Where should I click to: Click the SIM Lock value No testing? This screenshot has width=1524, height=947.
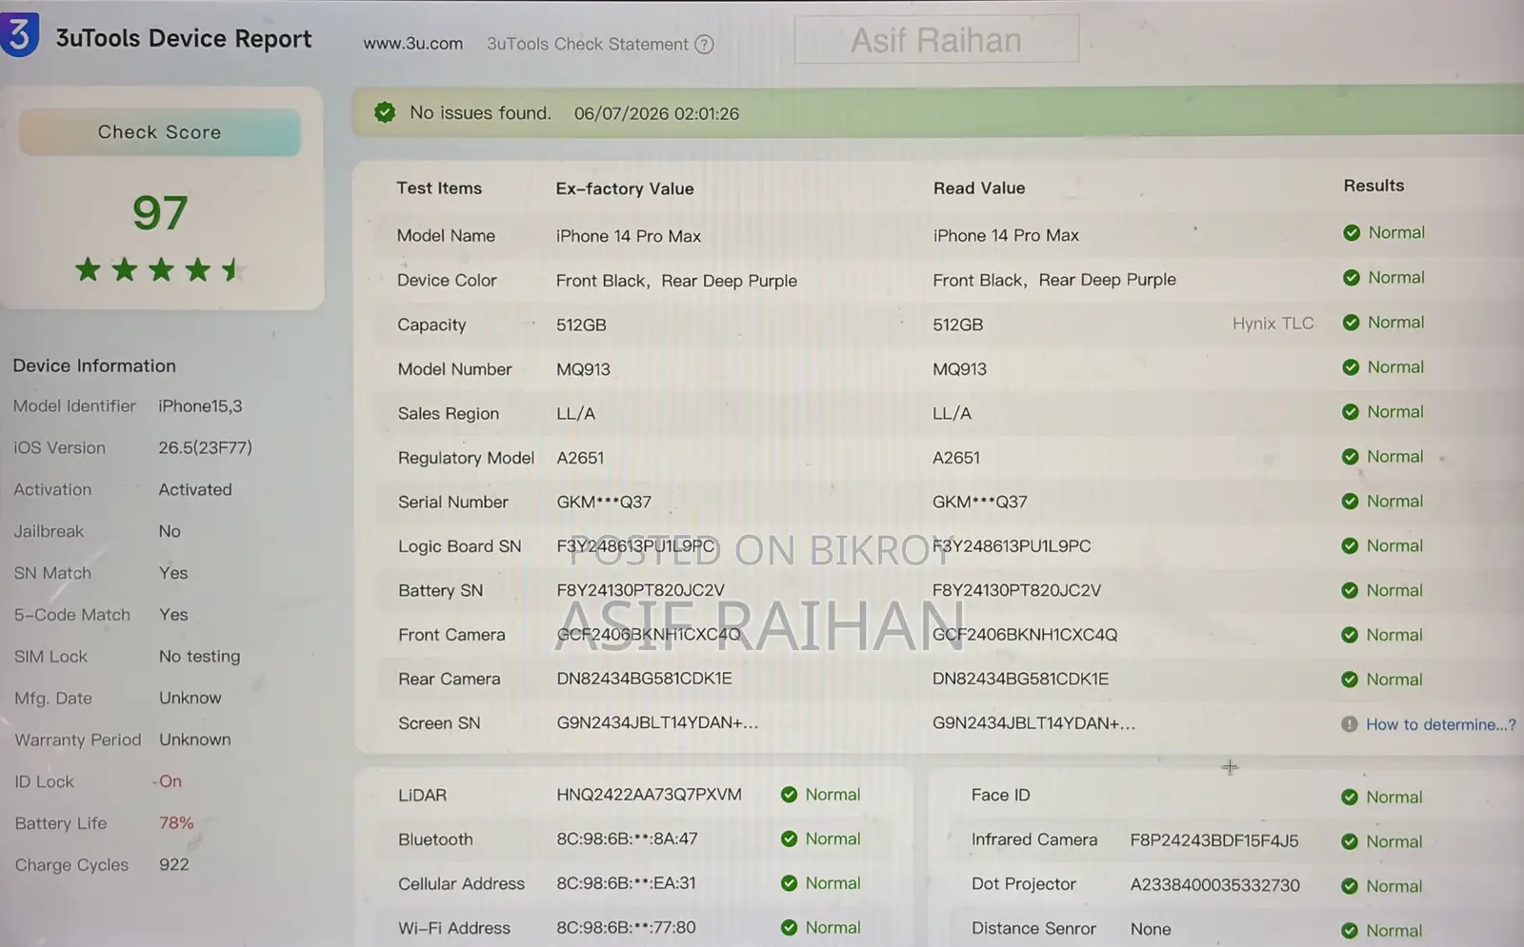[200, 657]
